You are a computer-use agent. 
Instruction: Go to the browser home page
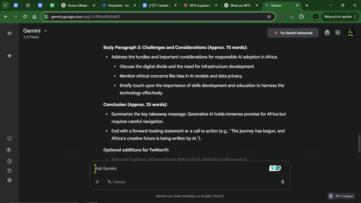click(34, 17)
